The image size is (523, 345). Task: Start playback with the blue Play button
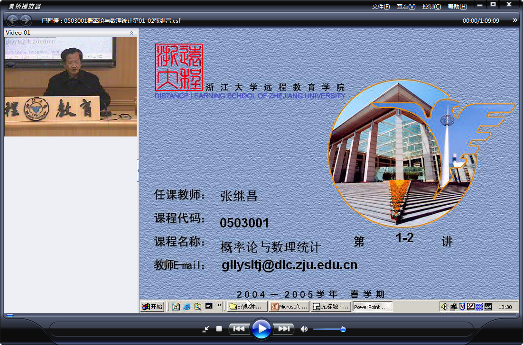pos(261,329)
